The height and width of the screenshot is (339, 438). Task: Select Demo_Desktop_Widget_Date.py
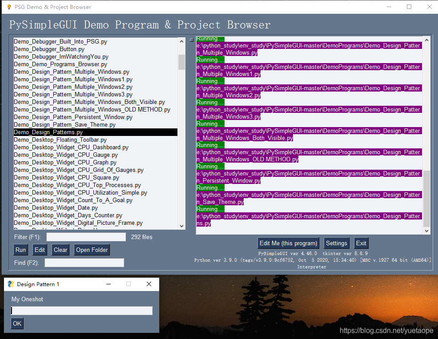tap(96, 207)
